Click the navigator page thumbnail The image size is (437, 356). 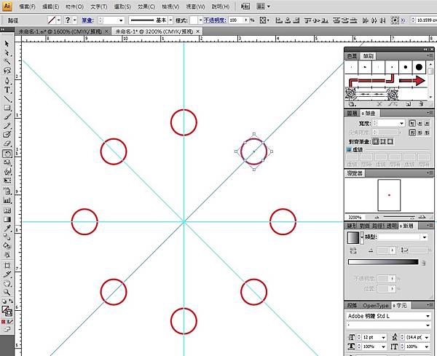pos(389,195)
